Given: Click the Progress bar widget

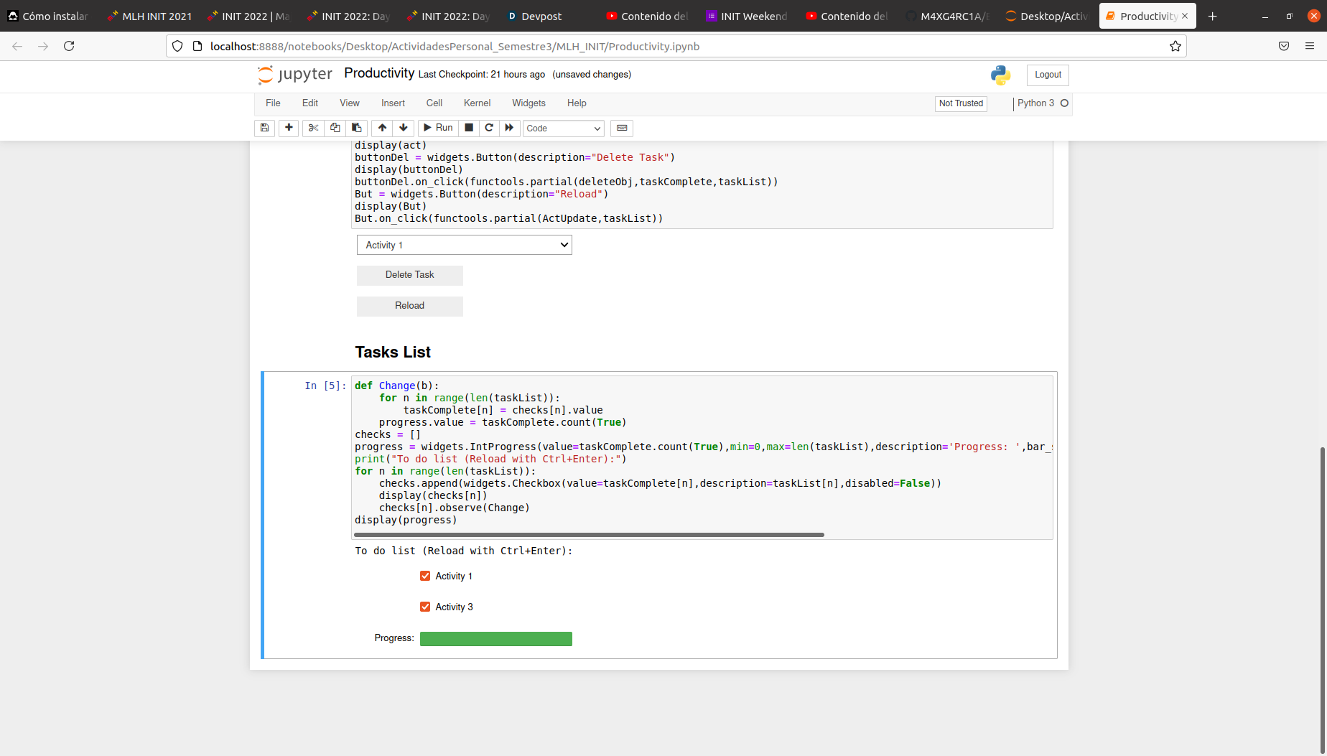Looking at the screenshot, I should [x=496, y=639].
